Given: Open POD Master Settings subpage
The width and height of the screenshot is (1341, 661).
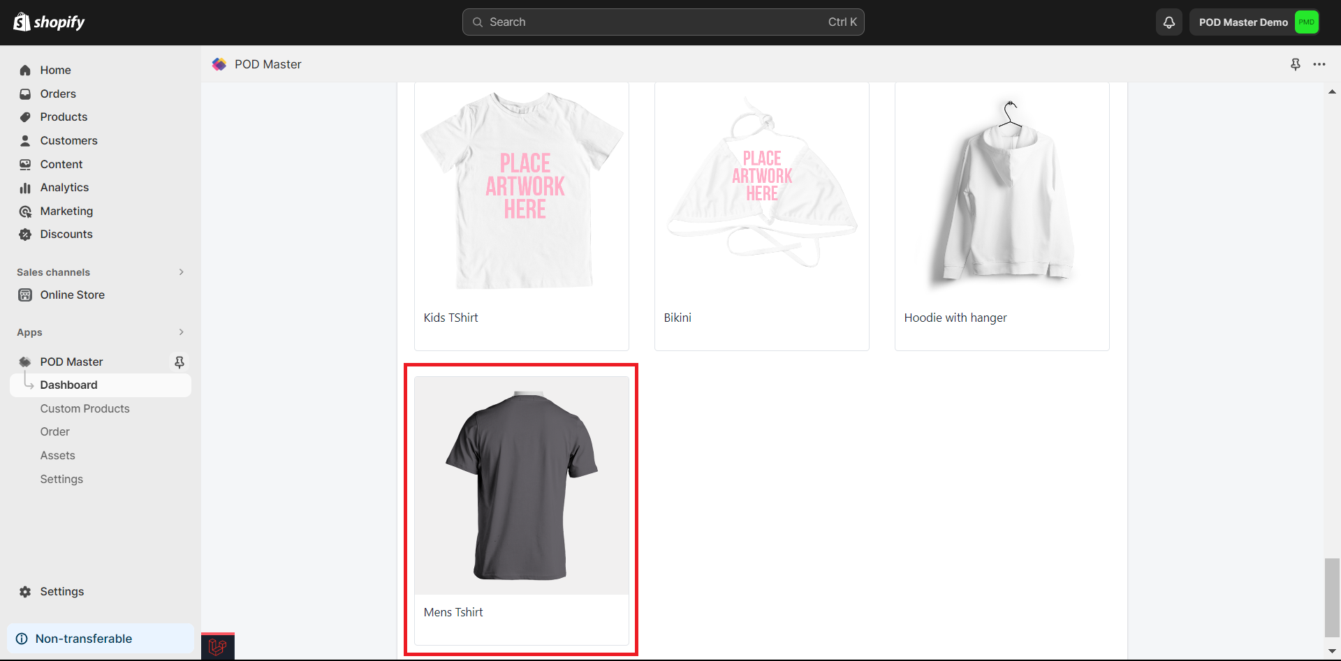Looking at the screenshot, I should coord(61,479).
